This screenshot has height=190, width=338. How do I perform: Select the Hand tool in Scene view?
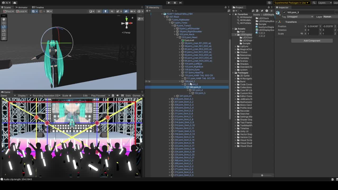point(4,19)
